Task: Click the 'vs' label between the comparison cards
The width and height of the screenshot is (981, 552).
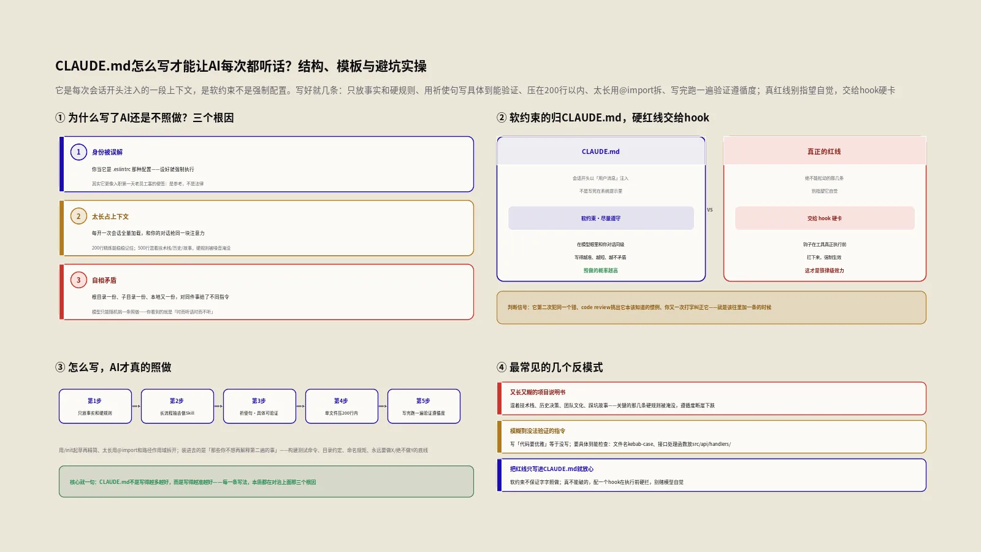Action: coord(710,210)
